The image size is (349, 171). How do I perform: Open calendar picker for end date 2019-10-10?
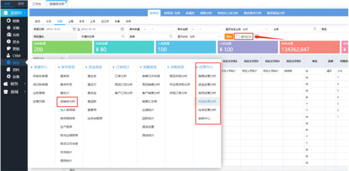pyautogui.click(x=122, y=29)
